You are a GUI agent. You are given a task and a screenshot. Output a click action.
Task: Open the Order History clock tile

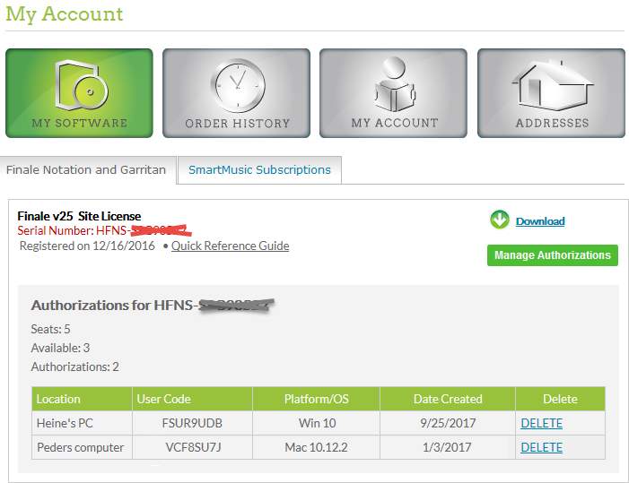(236, 93)
